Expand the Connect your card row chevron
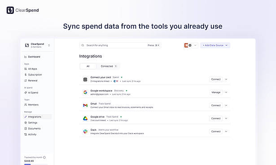This screenshot has height=165, width=276. 226,79
